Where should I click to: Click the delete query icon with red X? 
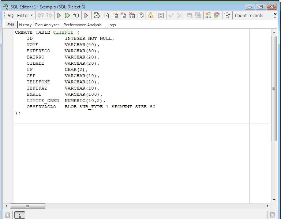pyautogui.click(x=124, y=15)
